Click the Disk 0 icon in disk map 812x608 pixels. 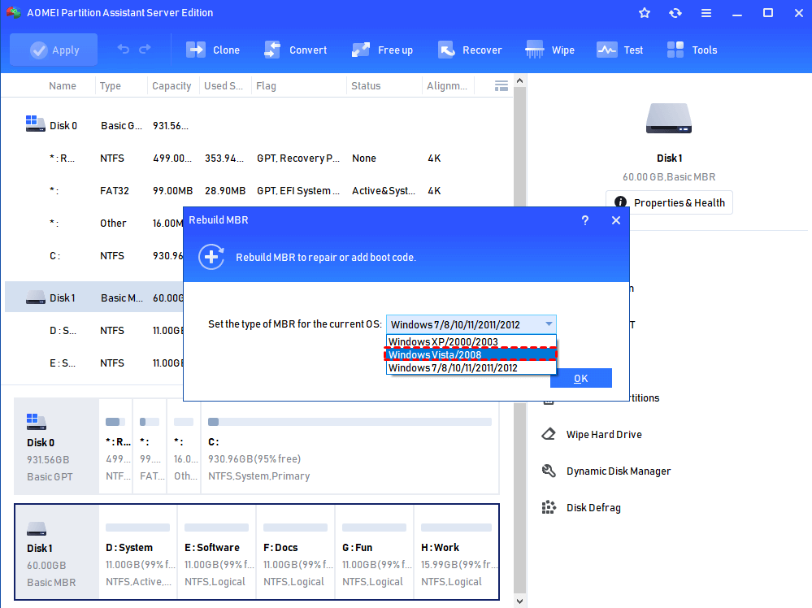pos(37,422)
